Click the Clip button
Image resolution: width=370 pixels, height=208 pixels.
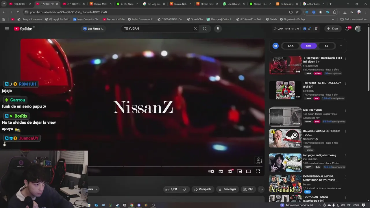248,189
